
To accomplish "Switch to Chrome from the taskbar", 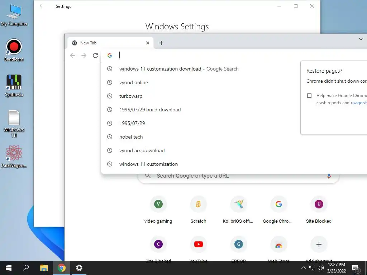I will click(62, 268).
